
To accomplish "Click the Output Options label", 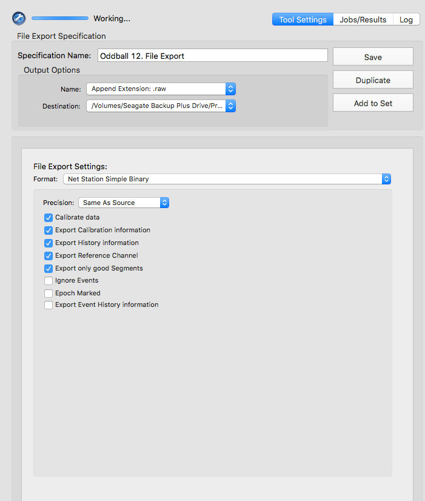I will (52, 70).
